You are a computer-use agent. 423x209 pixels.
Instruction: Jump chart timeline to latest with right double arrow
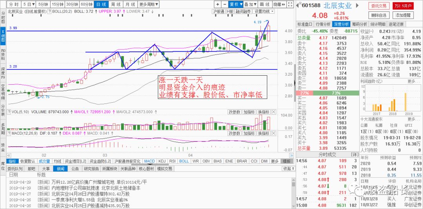[x=292, y=156]
